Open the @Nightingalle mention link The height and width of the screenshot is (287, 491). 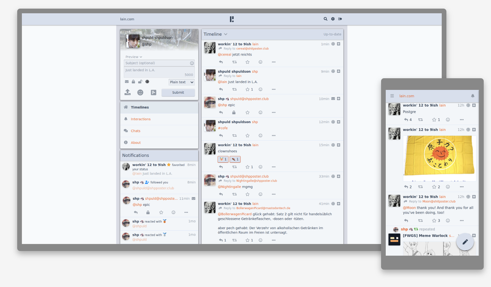[x=229, y=187]
